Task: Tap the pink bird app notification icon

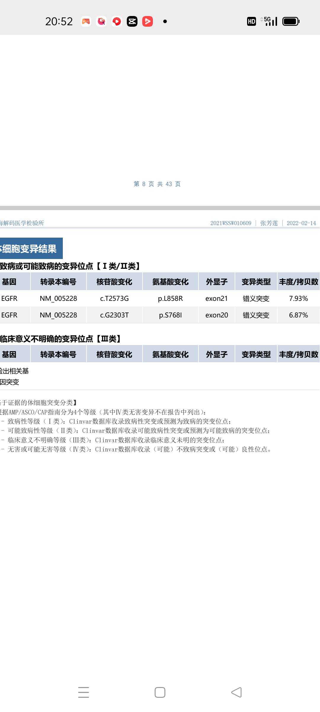Action: point(101,21)
